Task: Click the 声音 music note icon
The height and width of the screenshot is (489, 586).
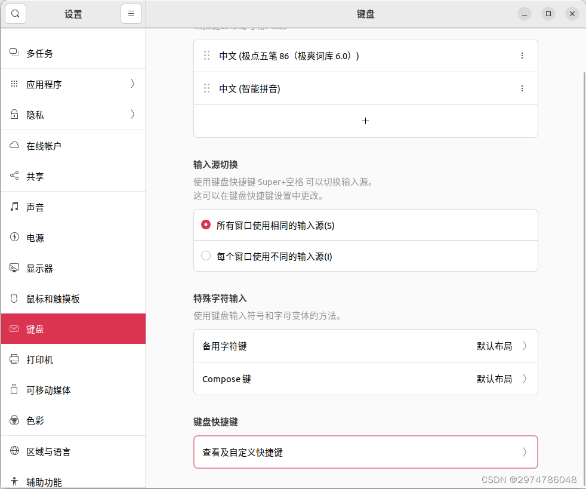Action: coord(14,206)
